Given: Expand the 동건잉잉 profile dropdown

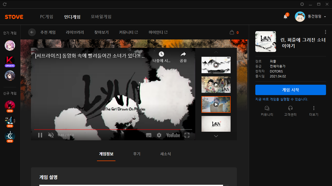Looking at the screenshot, I should [325, 17].
